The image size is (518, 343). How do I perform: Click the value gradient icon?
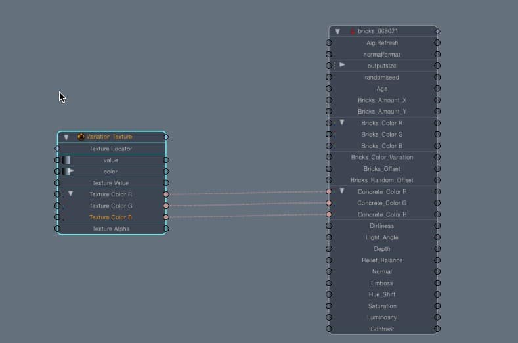pyautogui.click(x=66, y=160)
